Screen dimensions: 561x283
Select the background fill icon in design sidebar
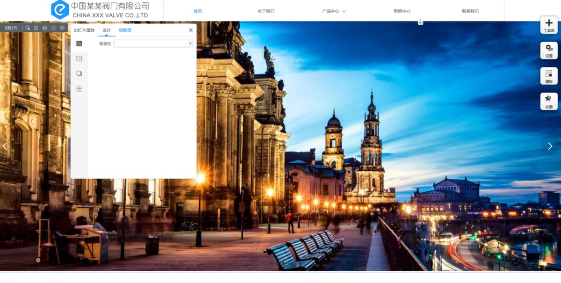pos(79,44)
